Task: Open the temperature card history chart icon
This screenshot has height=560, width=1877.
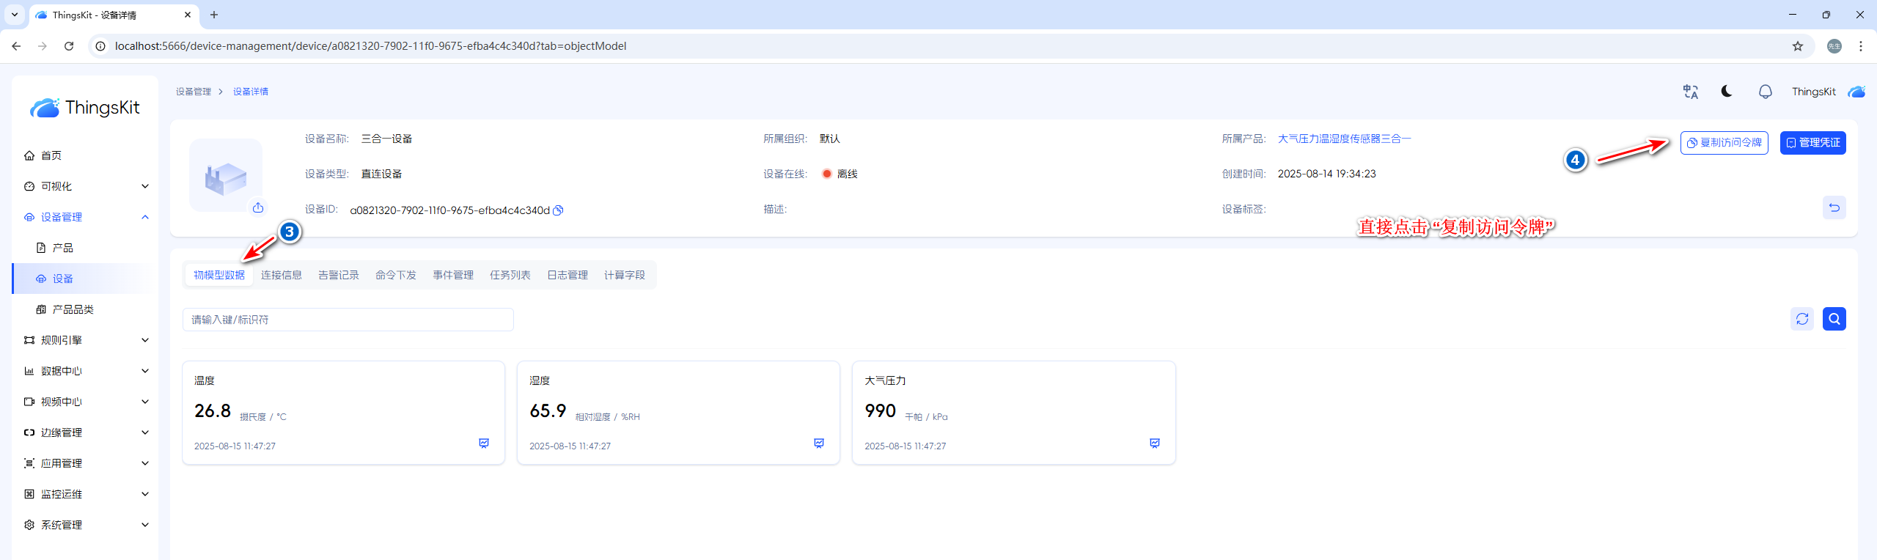Action: [484, 443]
